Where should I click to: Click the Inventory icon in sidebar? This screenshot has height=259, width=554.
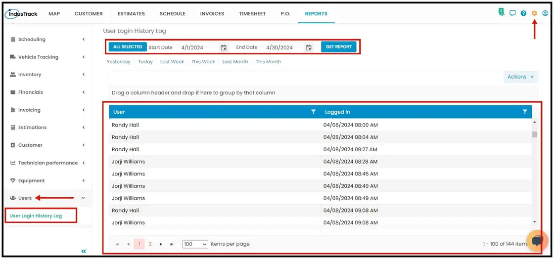click(x=13, y=75)
